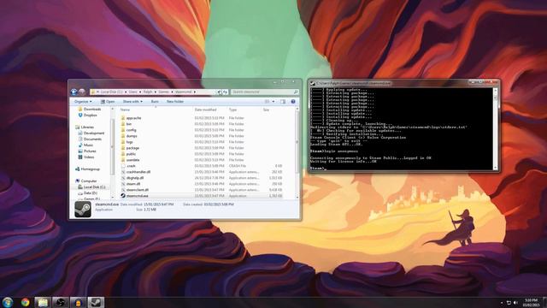The height and width of the screenshot is (308, 547).
Task: Toggle the preview pane icon
Action: (283, 102)
